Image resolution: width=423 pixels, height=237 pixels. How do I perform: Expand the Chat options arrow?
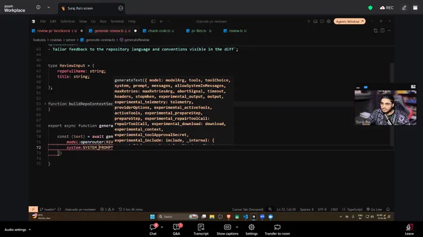(162, 227)
